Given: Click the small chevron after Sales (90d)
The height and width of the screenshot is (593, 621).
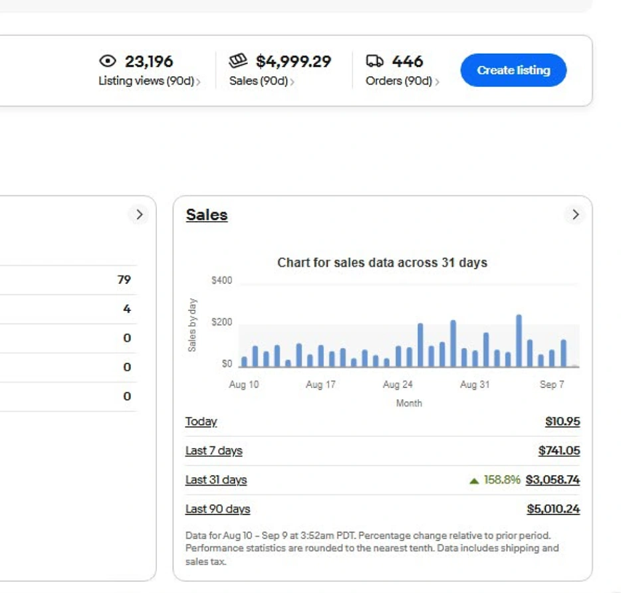Looking at the screenshot, I should tap(292, 82).
